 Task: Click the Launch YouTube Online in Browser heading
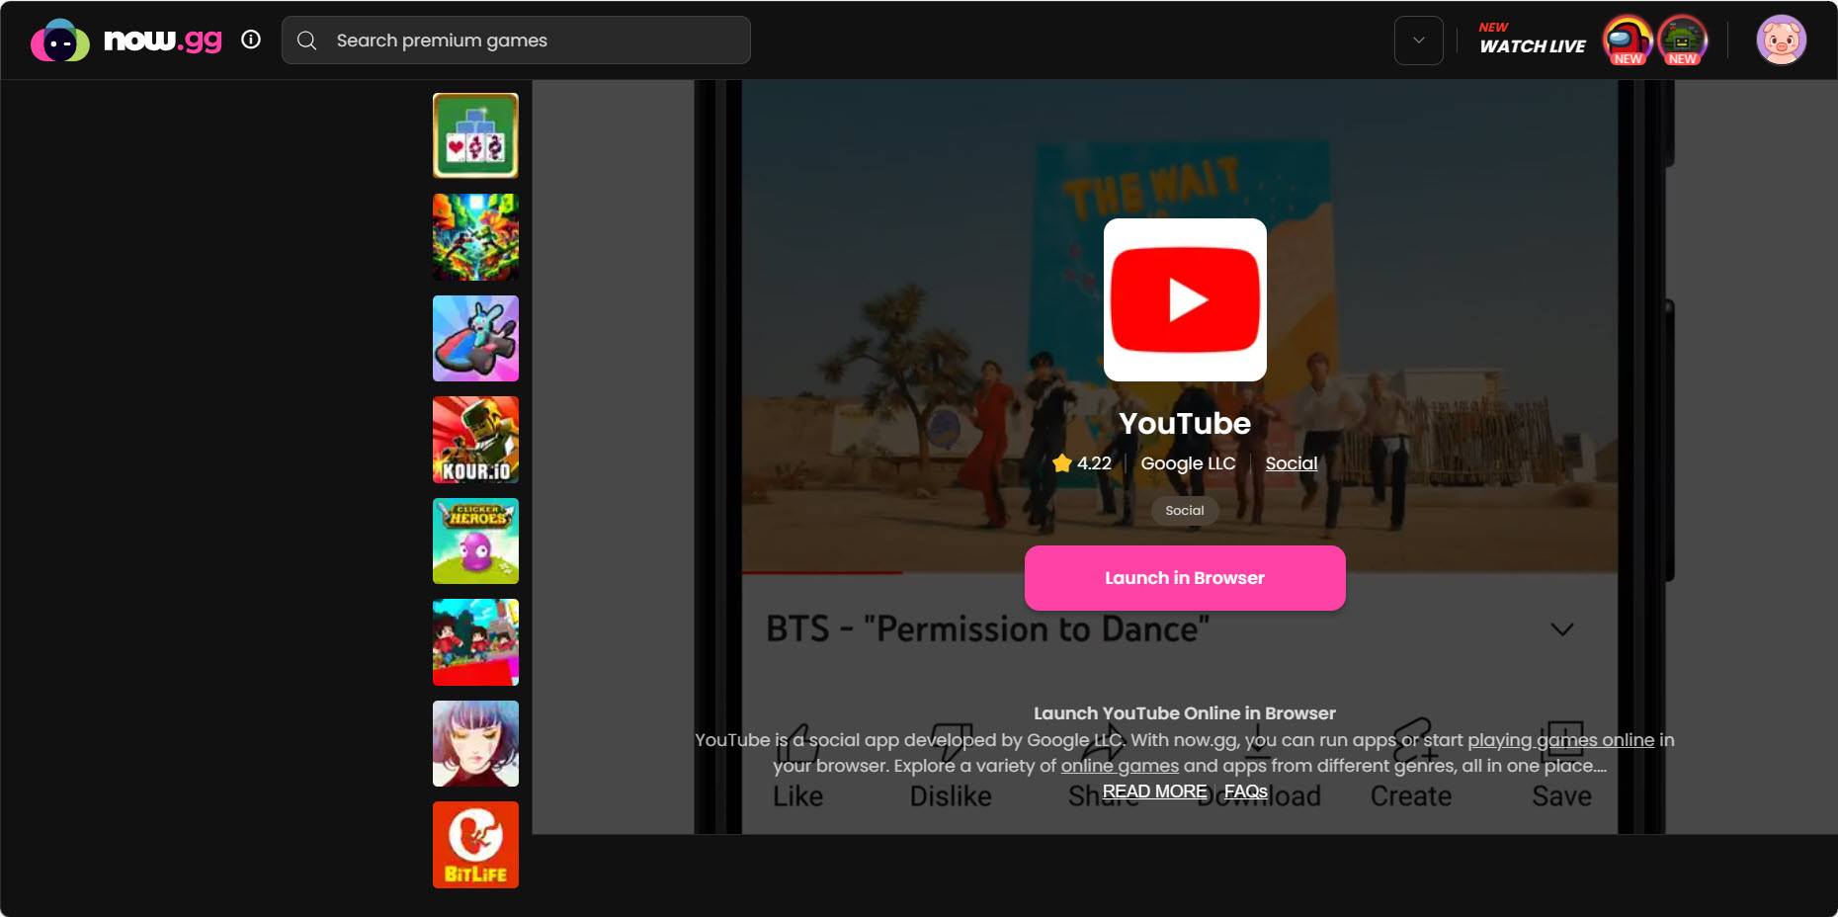click(1185, 713)
